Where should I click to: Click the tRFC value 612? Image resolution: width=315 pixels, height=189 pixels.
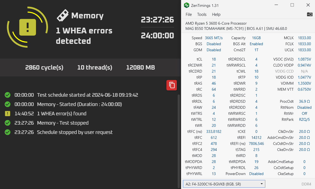click(x=214, y=138)
